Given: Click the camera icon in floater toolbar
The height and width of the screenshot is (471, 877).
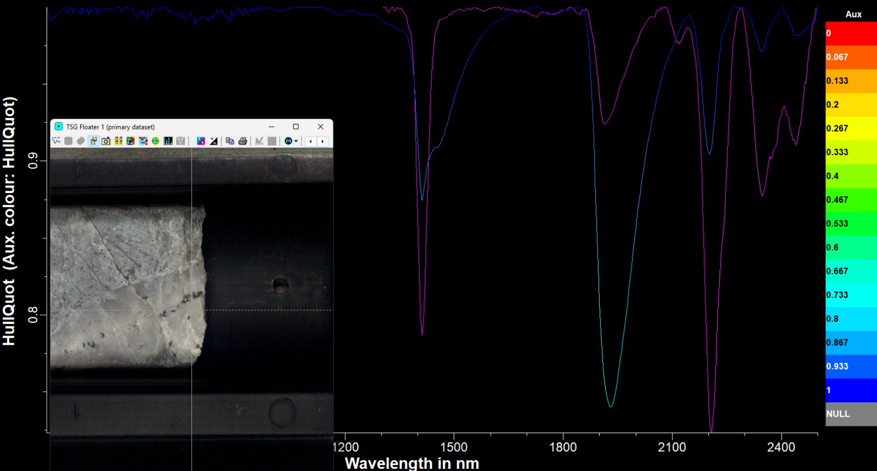Looking at the screenshot, I should point(106,141).
